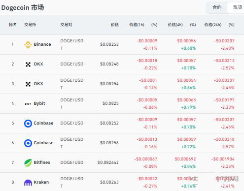Click the DOGE/USDT pair in Kraken row

coord(72,182)
